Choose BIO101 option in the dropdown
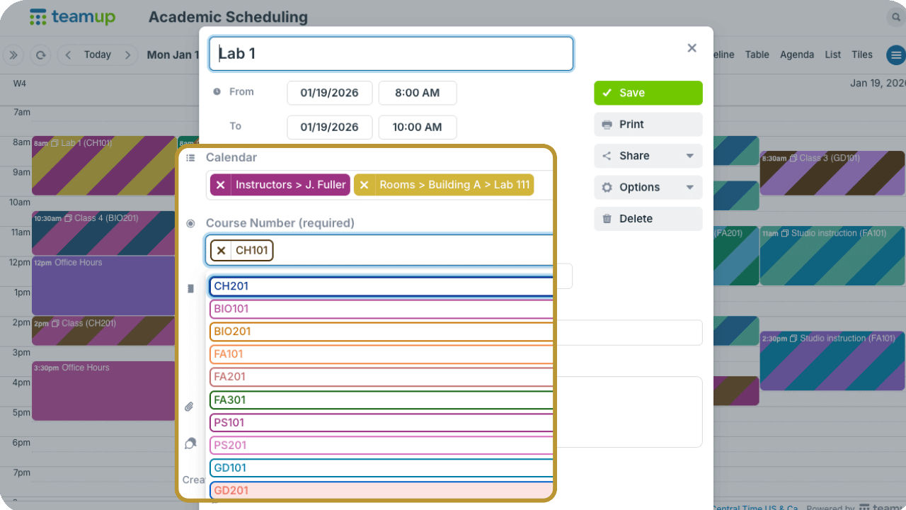906x510 pixels. (381, 309)
